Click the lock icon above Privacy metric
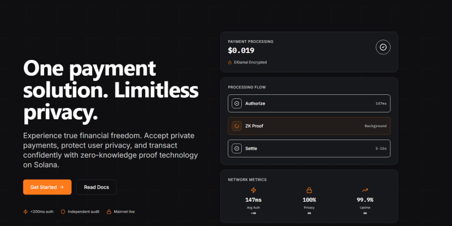The image size is (452, 226). click(x=309, y=190)
